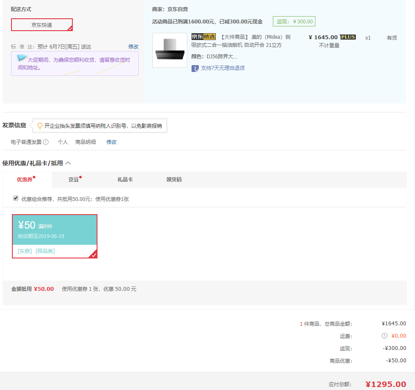
Task: Click the lightbulb tip icon in invoice notice
Action: point(40,126)
